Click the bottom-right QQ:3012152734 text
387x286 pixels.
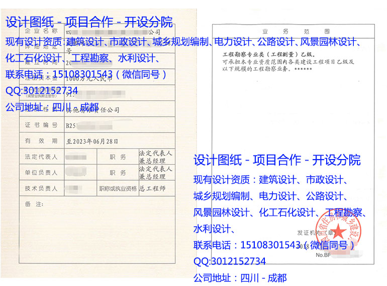click(x=230, y=261)
